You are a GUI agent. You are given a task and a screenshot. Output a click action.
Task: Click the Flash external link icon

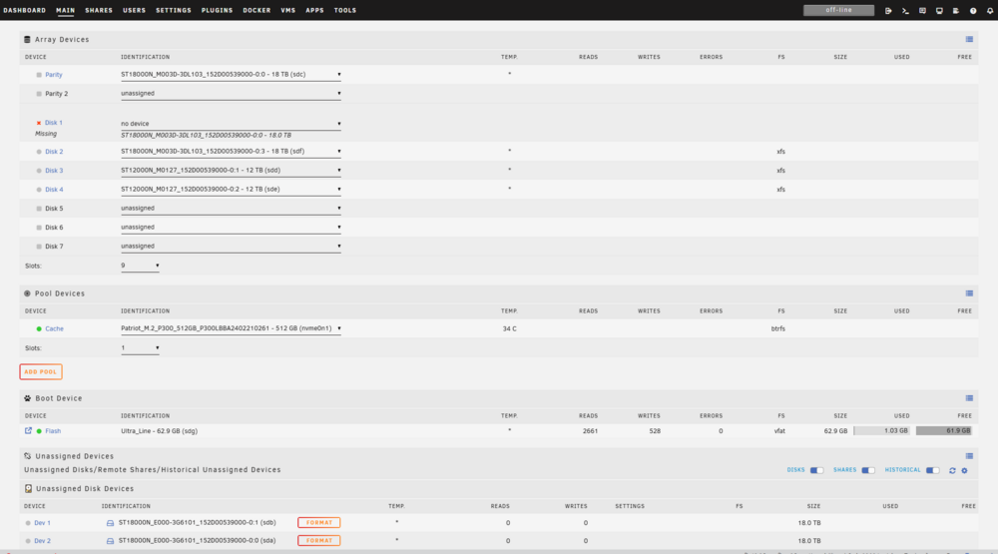click(x=28, y=430)
